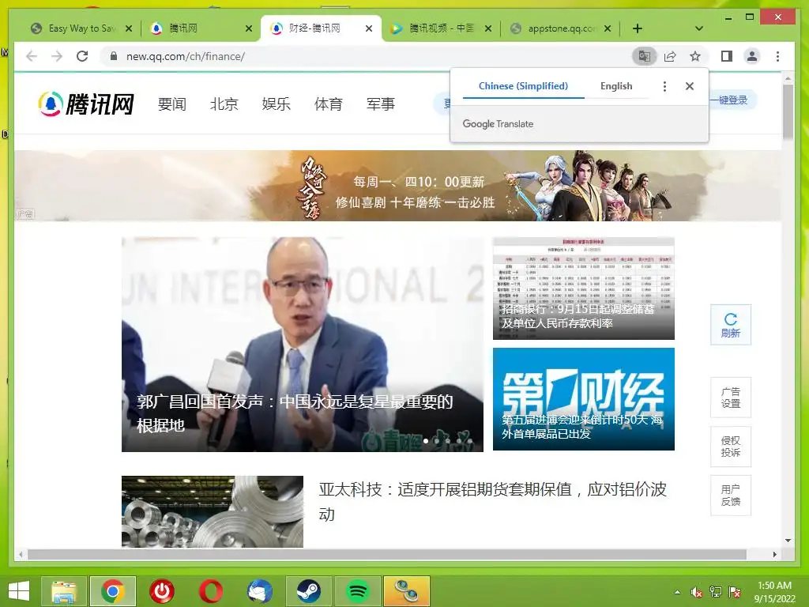
Task: Close the 财经-腾讯网 tab
Action: [368, 28]
